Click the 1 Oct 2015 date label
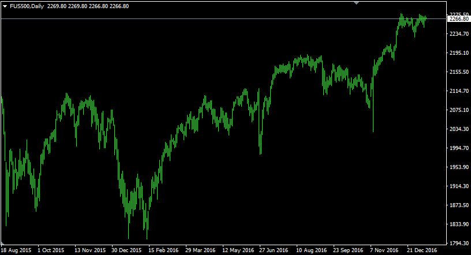The width and height of the screenshot is (471, 255). click(x=51, y=250)
